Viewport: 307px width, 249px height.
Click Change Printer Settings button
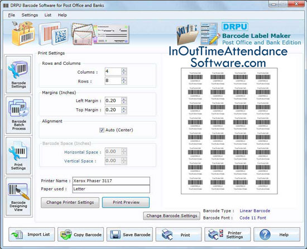click(x=70, y=203)
